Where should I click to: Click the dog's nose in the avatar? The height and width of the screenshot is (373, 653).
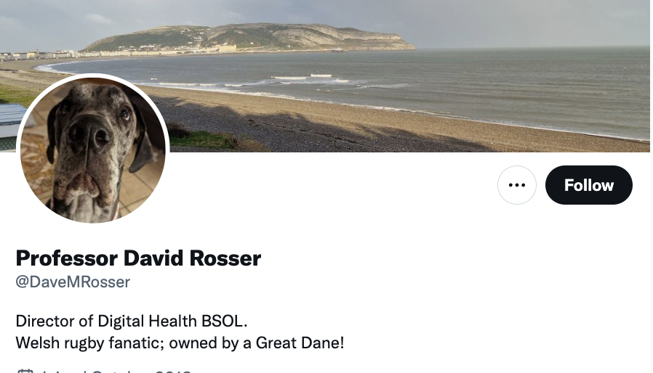coord(89,133)
